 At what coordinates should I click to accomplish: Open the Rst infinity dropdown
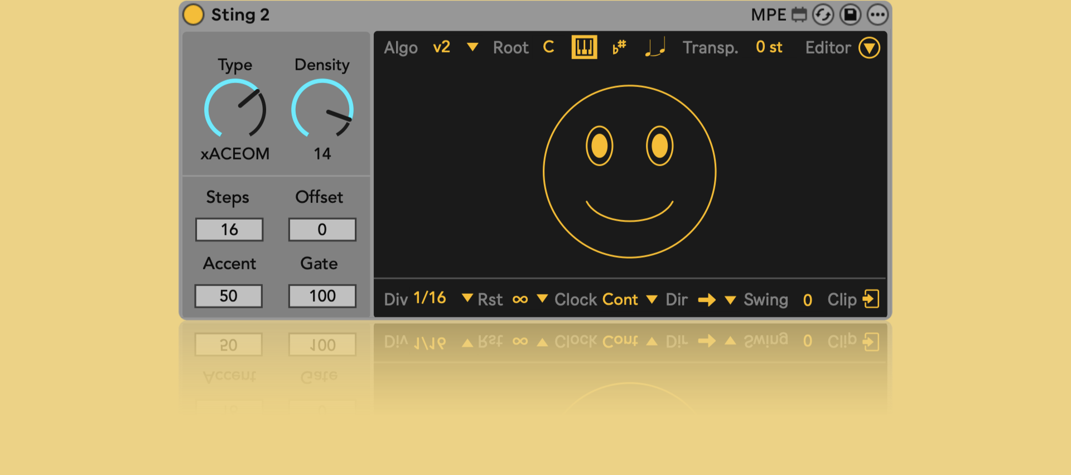[x=530, y=299]
